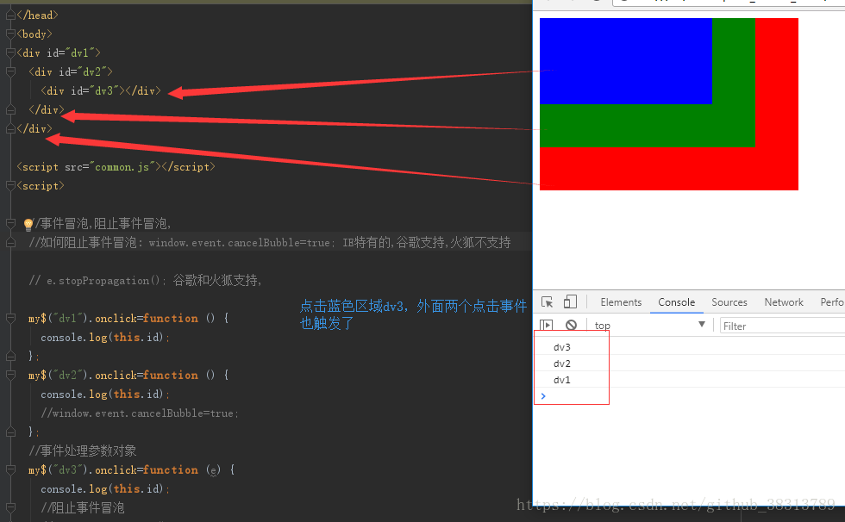Fold the dv2 onclick function
This screenshot has width=845, height=522.
[x=10, y=375]
